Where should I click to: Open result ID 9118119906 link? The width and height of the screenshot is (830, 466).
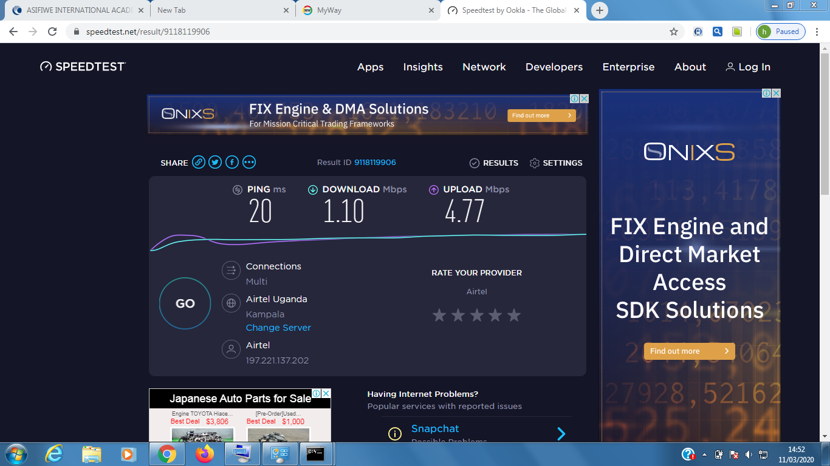point(375,163)
